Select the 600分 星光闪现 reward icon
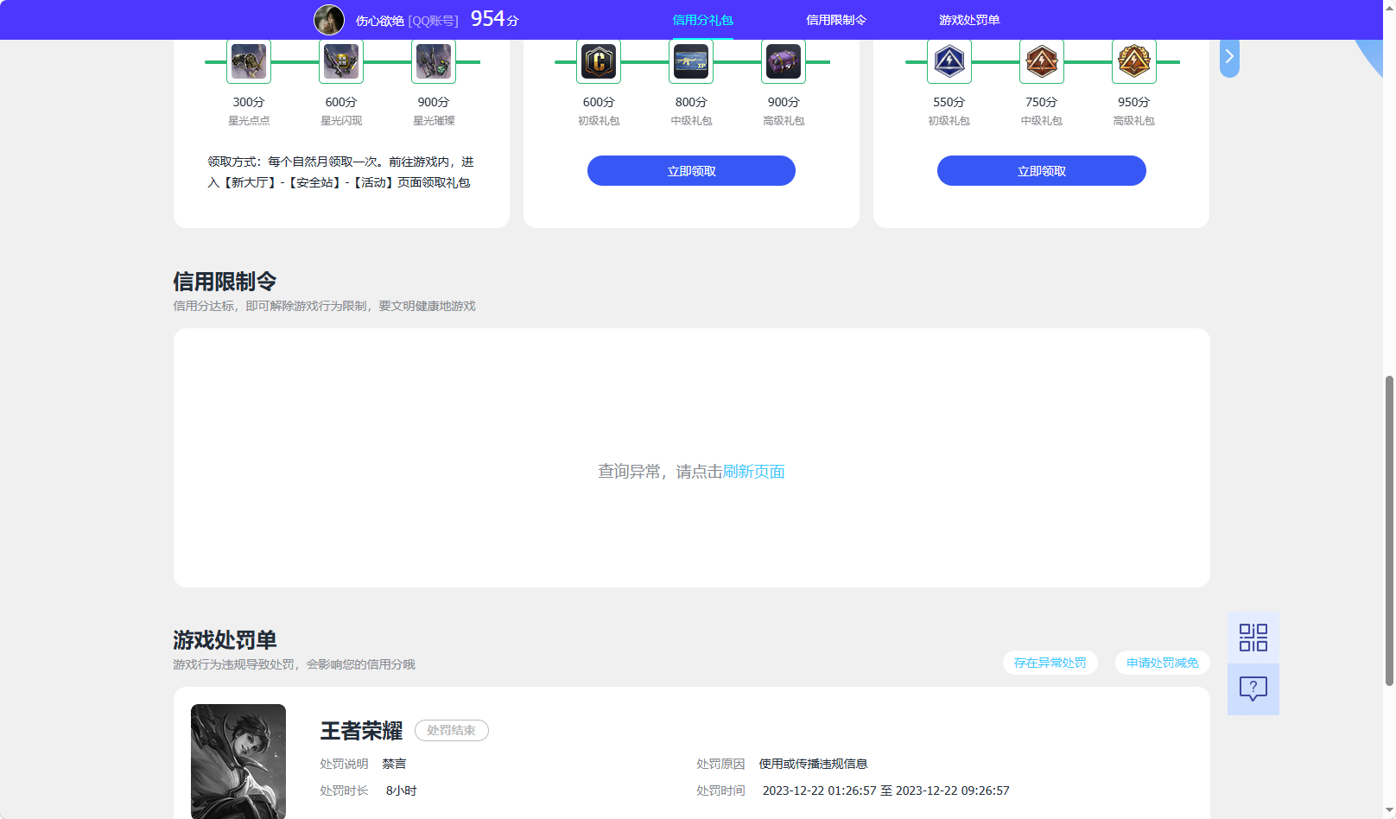 340,60
